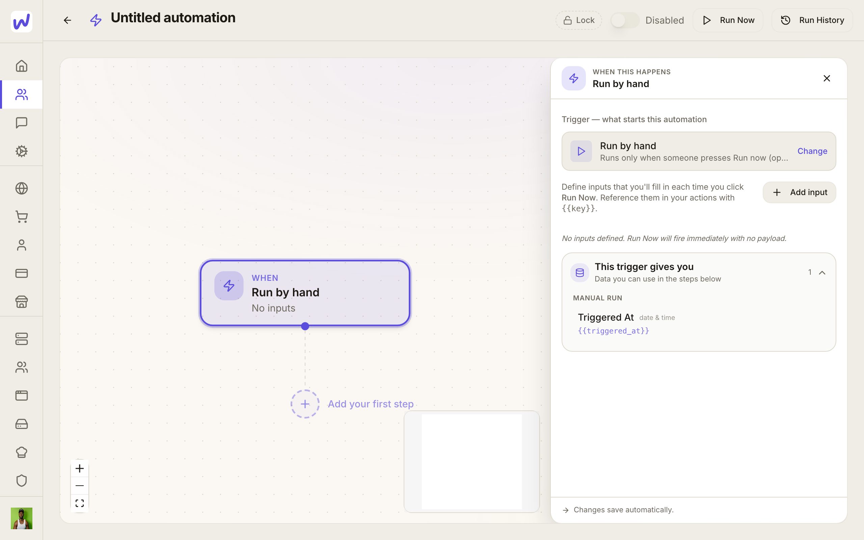Select the Run by hand trigger node

tap(305, 293)
